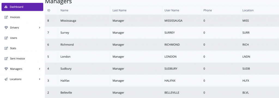
Task: Expand the Managers submenu chevron
Action: pyautogui.click(x=40, y=69)
